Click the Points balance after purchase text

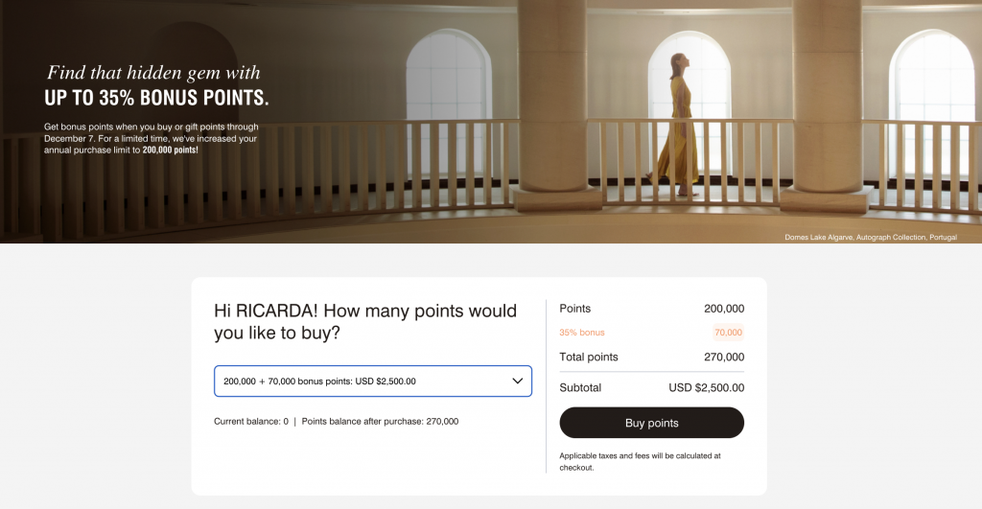pyautogui.click(x=380, y=421)
